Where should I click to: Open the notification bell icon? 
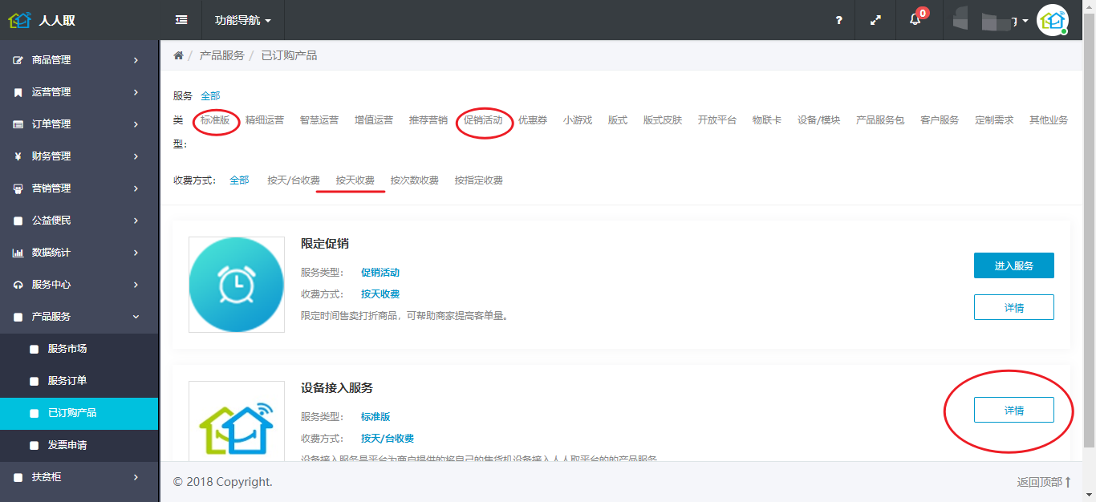915,20
